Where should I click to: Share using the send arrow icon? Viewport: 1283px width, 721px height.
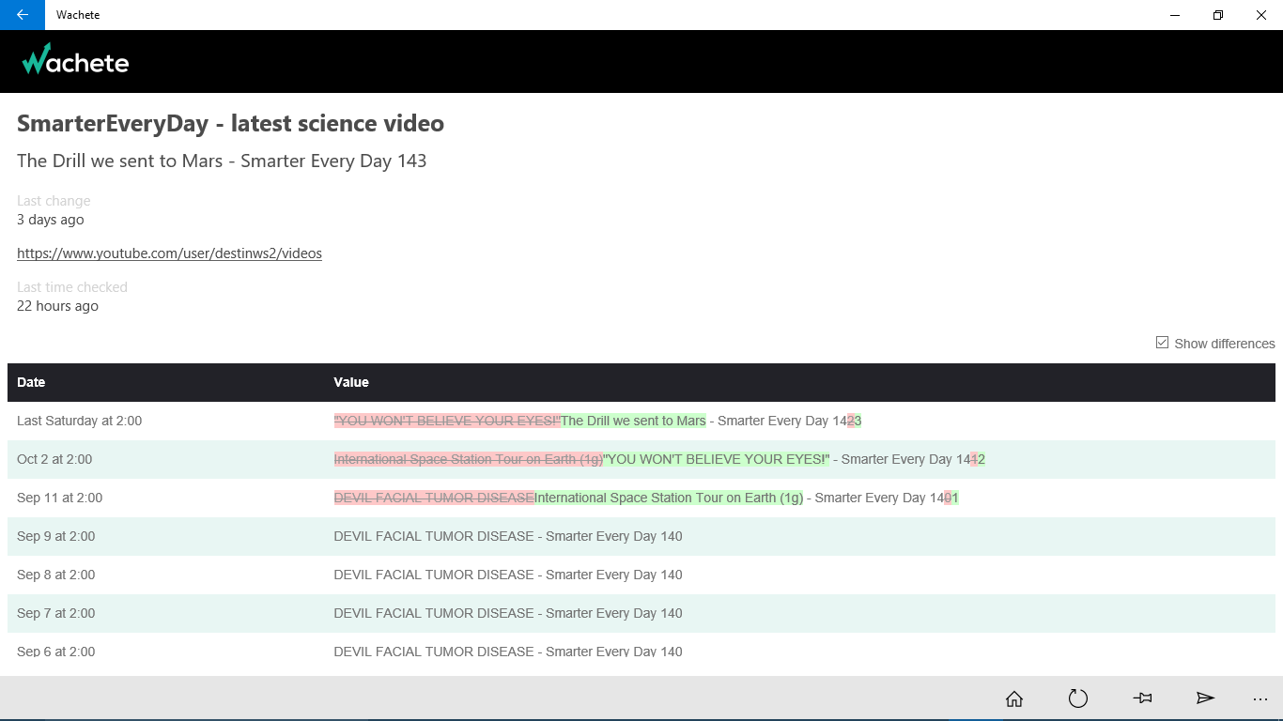click(x=1205, y=698)
